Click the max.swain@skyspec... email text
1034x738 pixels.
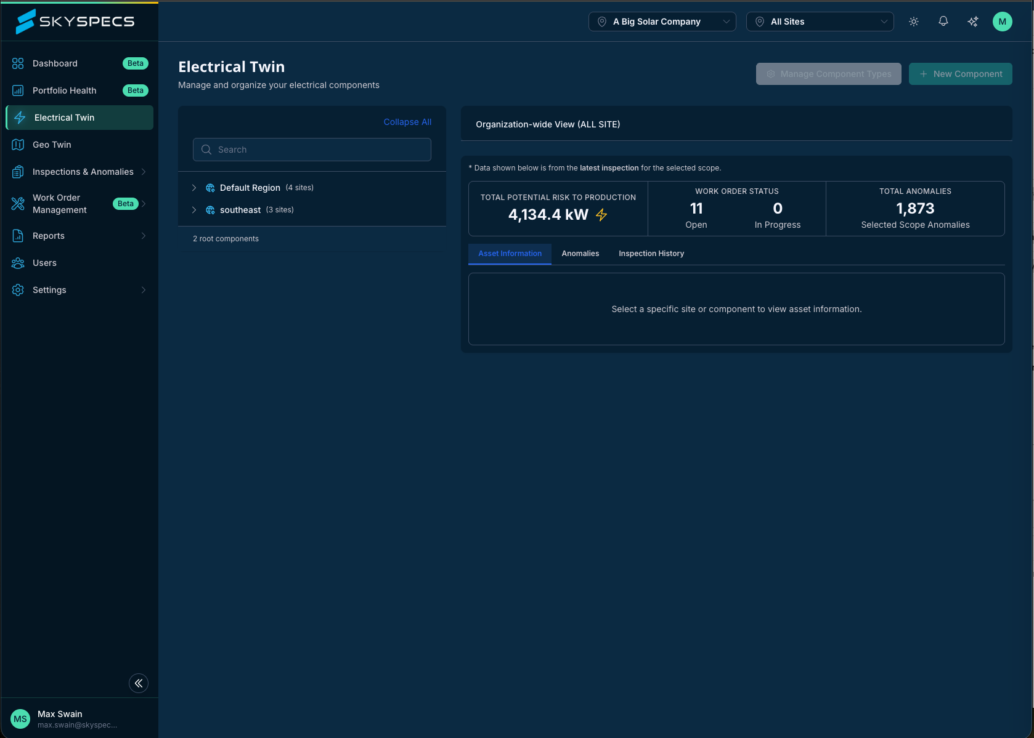click(77, 725)
